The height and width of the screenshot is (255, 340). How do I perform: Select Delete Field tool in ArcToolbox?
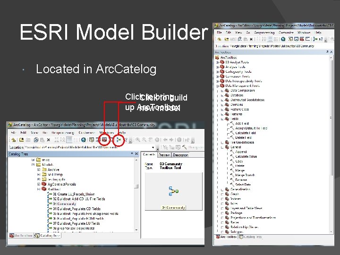click(243, 138)
